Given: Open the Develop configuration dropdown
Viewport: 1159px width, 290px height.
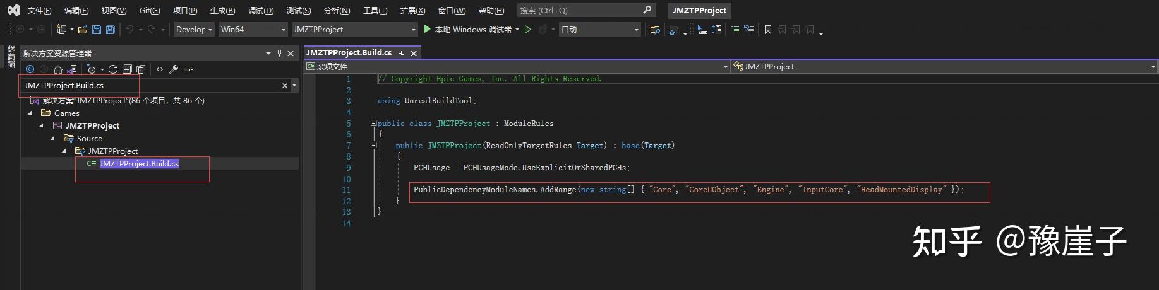Looking at the screenshot, I should [194, 29].
